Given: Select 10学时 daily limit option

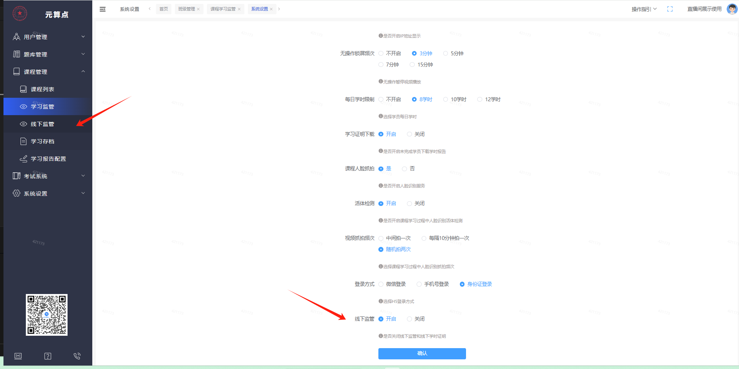Looking at the screenshot, I should tap(455, 99).
